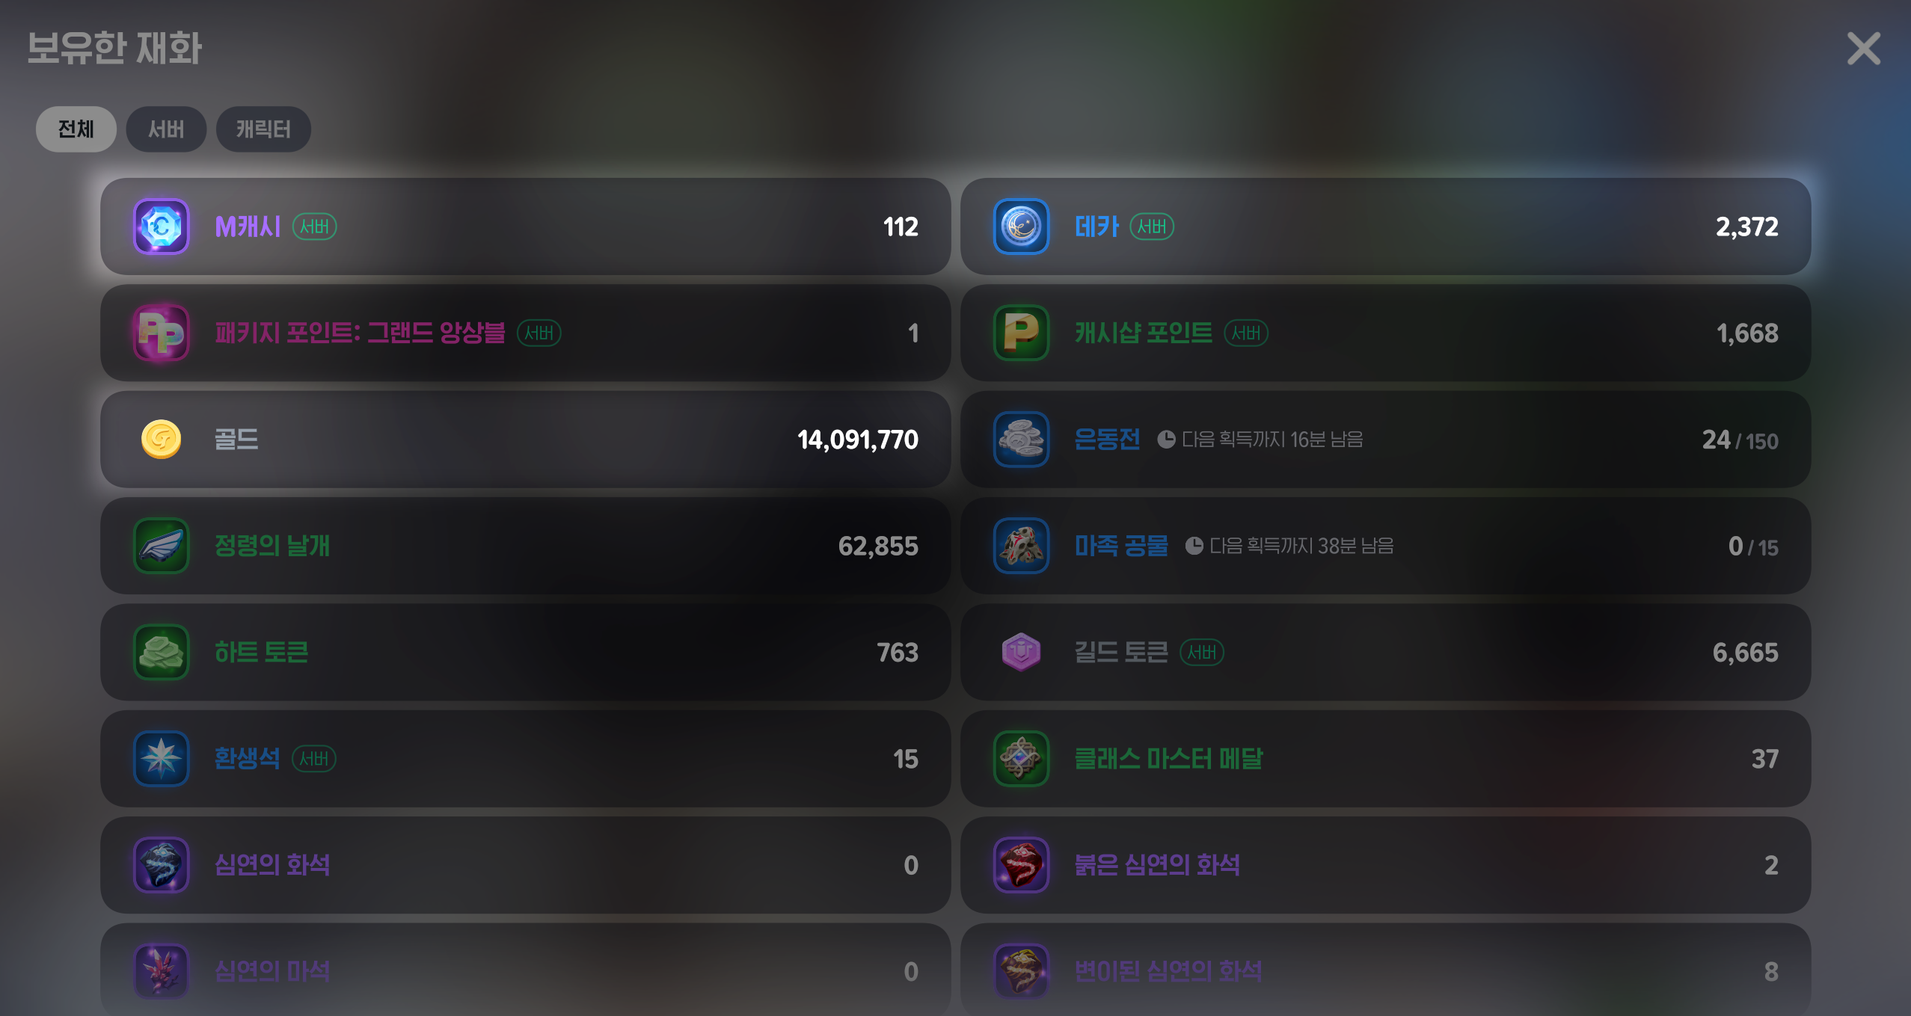Click the 골드 coin icon

point(162,439)
